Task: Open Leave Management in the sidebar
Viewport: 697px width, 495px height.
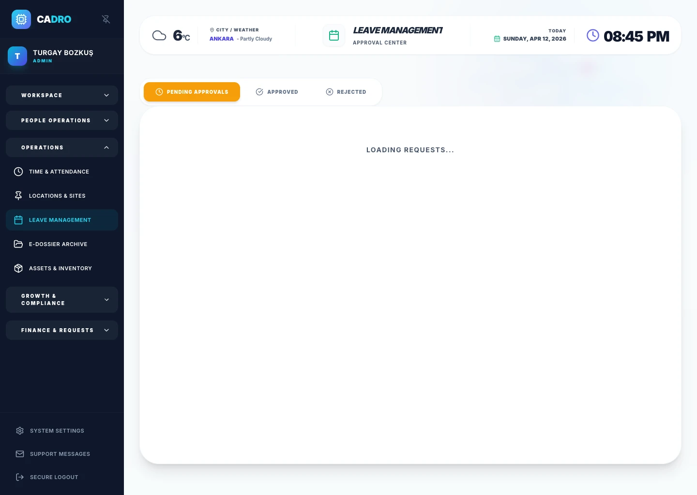Action: [x=62, y=220]
